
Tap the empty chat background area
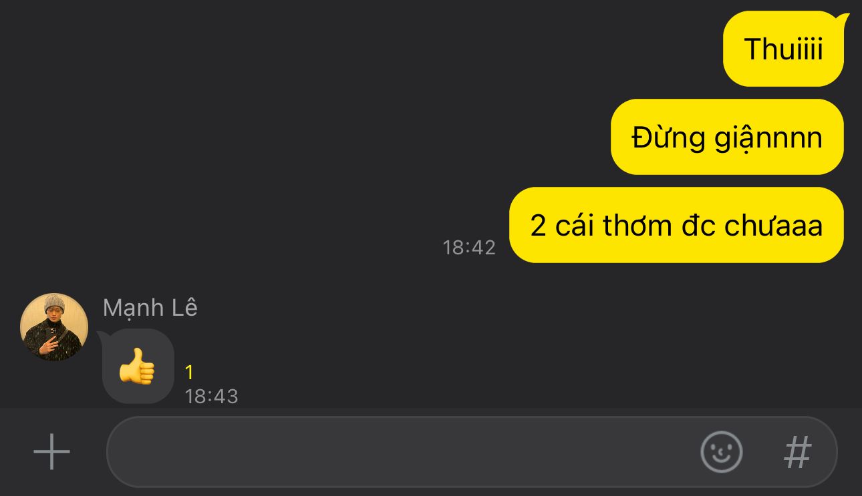[x=267, y=134]
